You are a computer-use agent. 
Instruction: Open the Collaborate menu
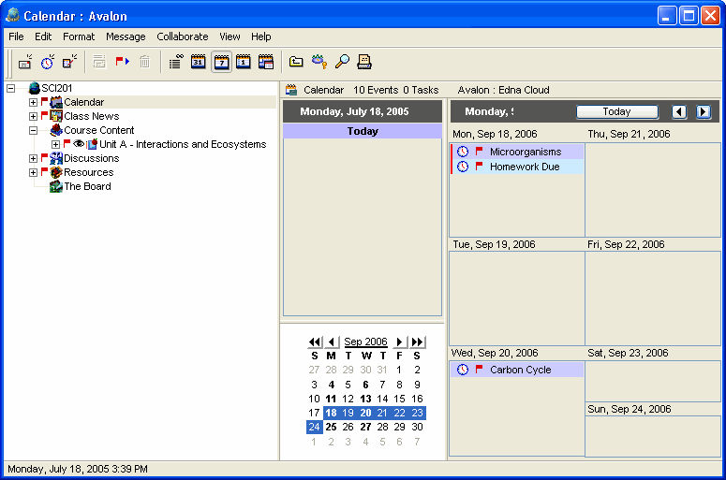pos(182,36)
